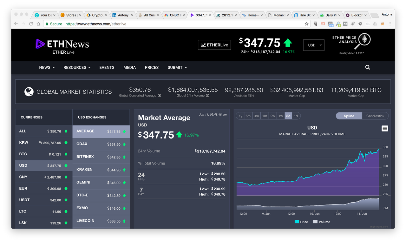Expand the RESOURCES navigation menu
Image resolution: width=406 pixels, height=242 pixels.
point(77,67)
